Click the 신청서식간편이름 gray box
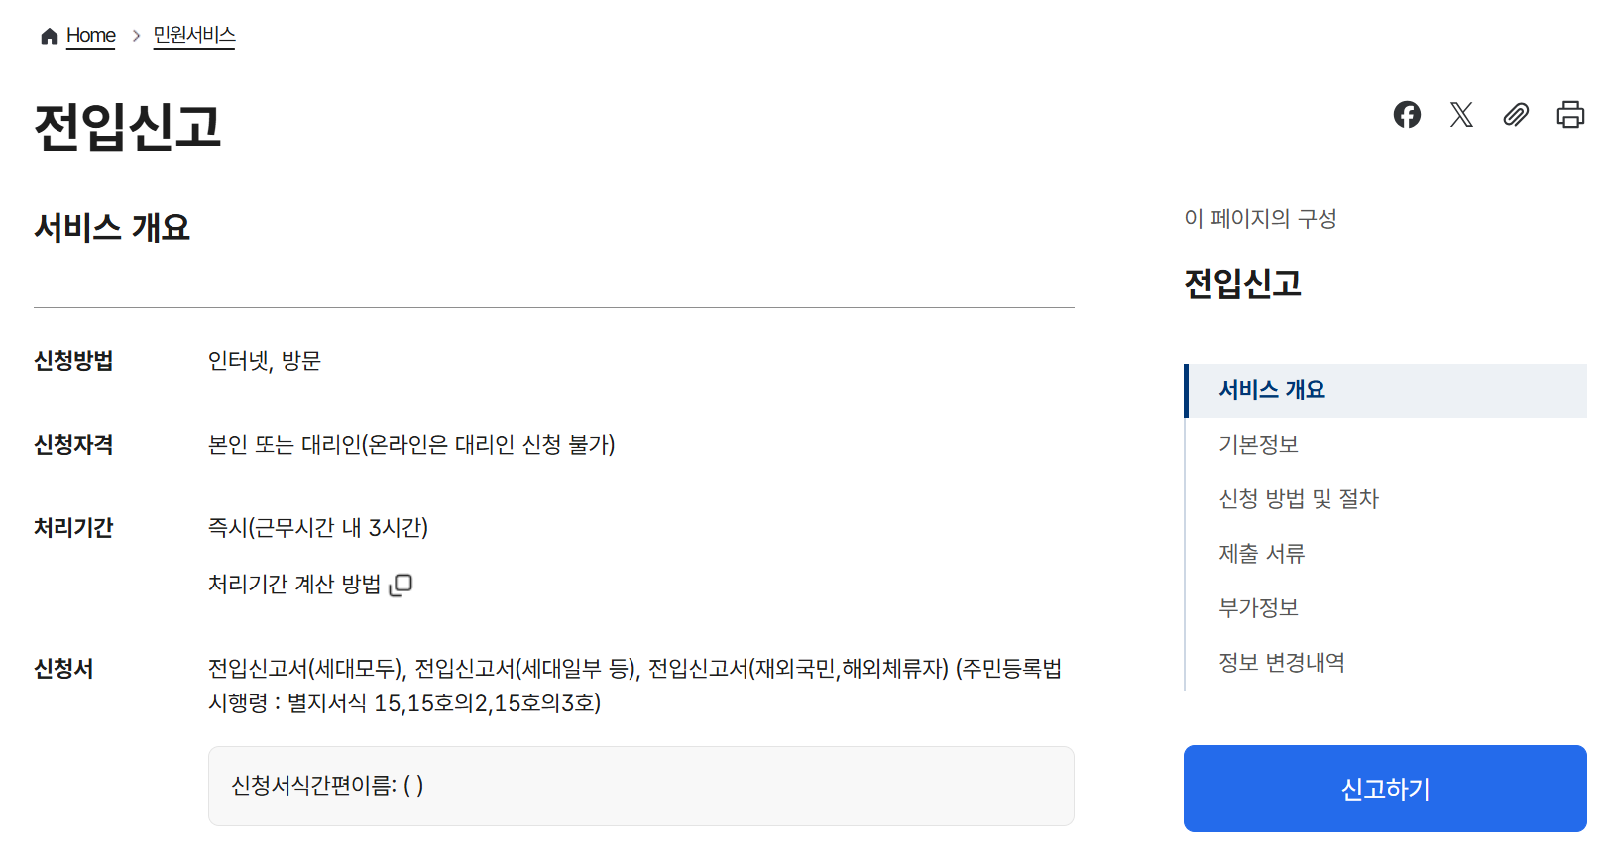1607x854 pixels. 639,786
